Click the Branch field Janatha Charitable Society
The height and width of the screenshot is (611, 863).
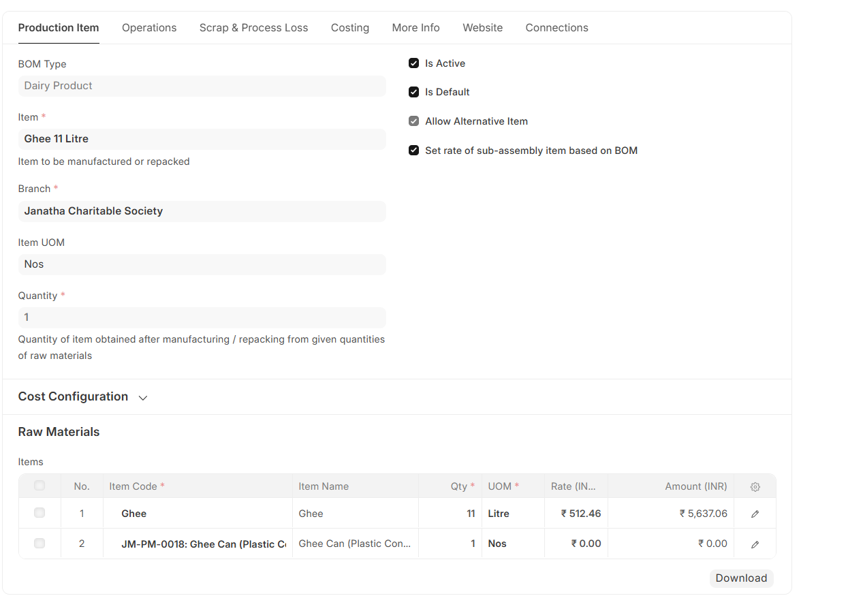pyautogui.click(x=202, y=211)
